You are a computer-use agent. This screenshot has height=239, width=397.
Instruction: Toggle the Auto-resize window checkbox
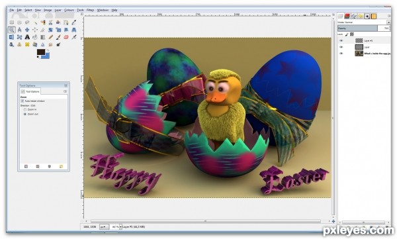pyautogui.click(x=22, y=101)
